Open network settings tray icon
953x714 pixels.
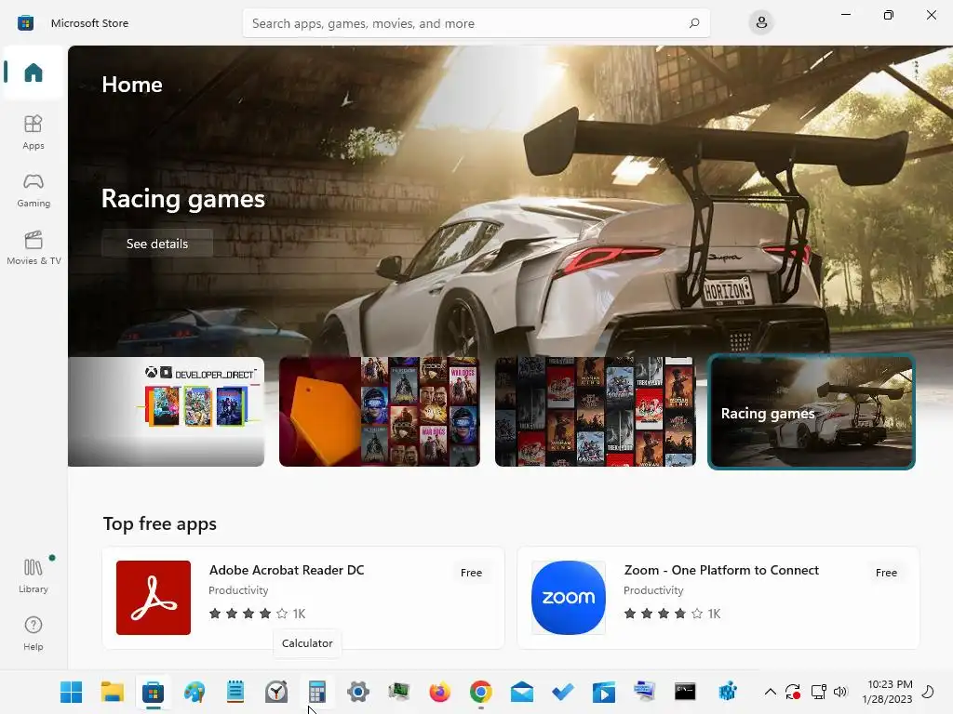click(818, 692)
